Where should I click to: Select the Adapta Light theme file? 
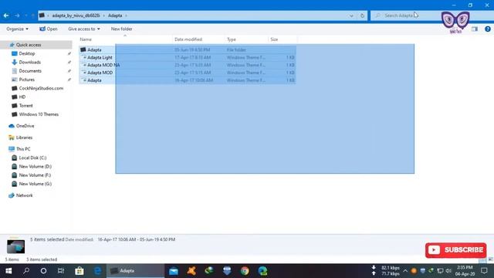pyautogui.click(x=188, y=57)
